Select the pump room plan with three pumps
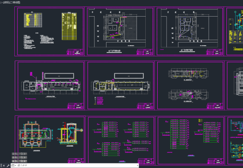This screenshot has width=243, height=168. pyautogui.click(x=36, y=134)
